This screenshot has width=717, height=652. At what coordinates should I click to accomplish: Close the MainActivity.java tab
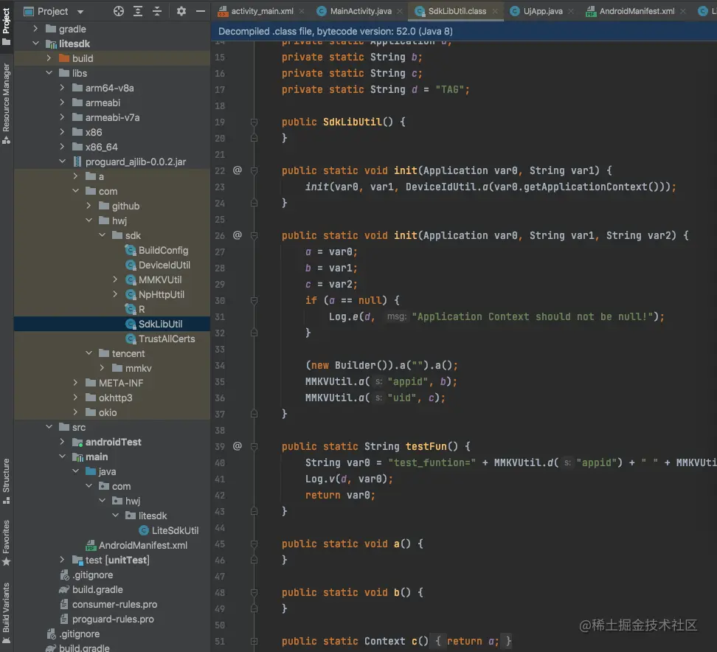click(x=400, y=11)
